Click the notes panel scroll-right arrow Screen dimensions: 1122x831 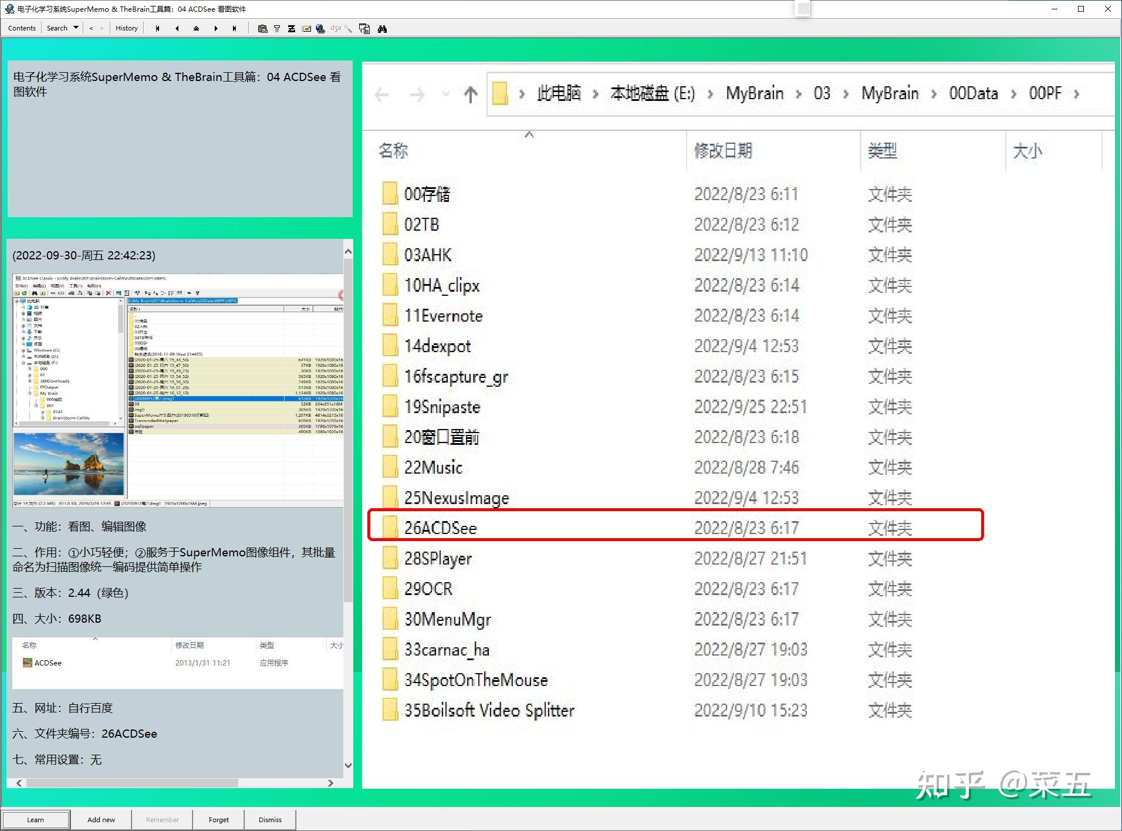click(x=331, y=783)
